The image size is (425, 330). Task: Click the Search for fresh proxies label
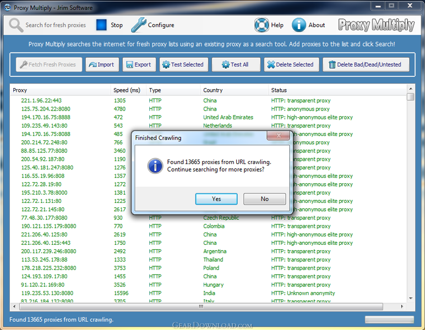56,25
